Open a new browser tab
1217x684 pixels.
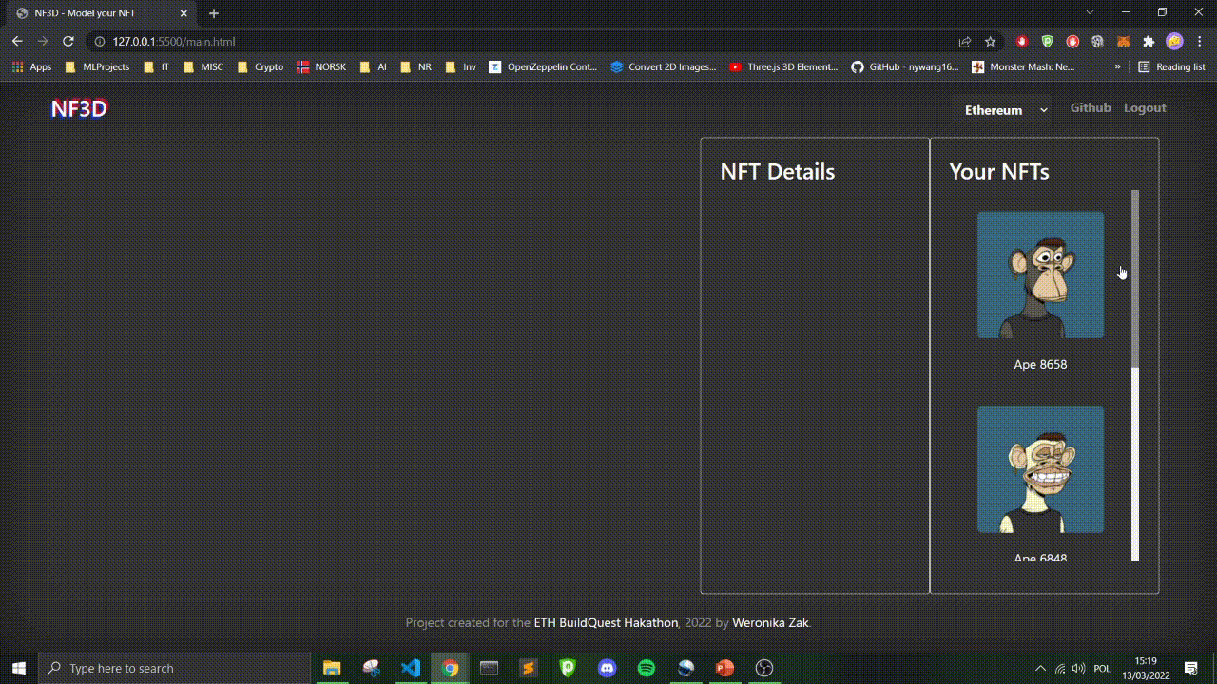(214, 13)
